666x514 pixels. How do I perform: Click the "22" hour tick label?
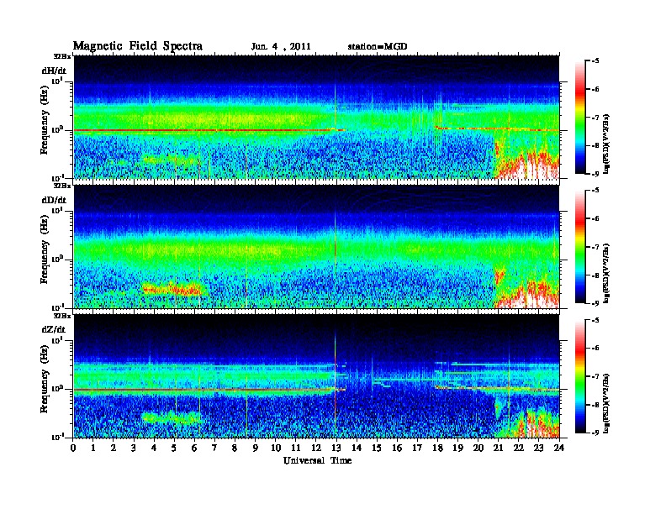click(x=519, y=448)
